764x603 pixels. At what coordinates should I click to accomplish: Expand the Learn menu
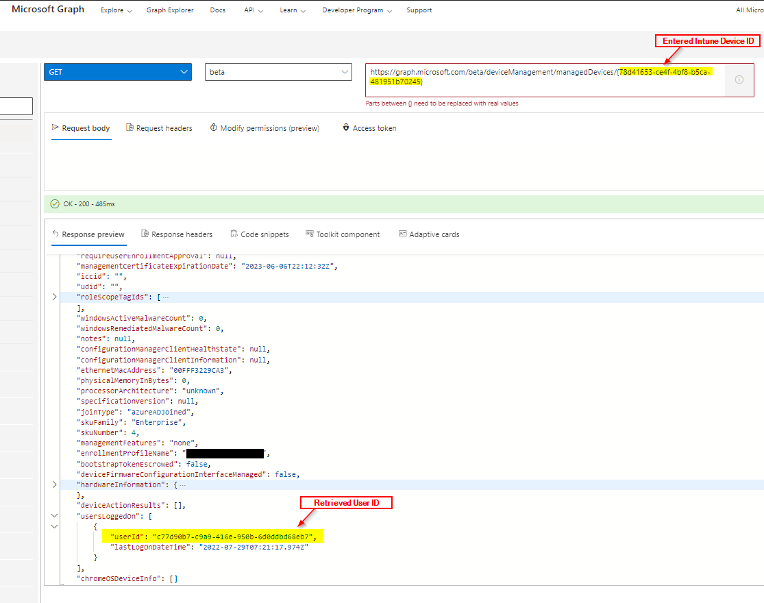(293, 10)
